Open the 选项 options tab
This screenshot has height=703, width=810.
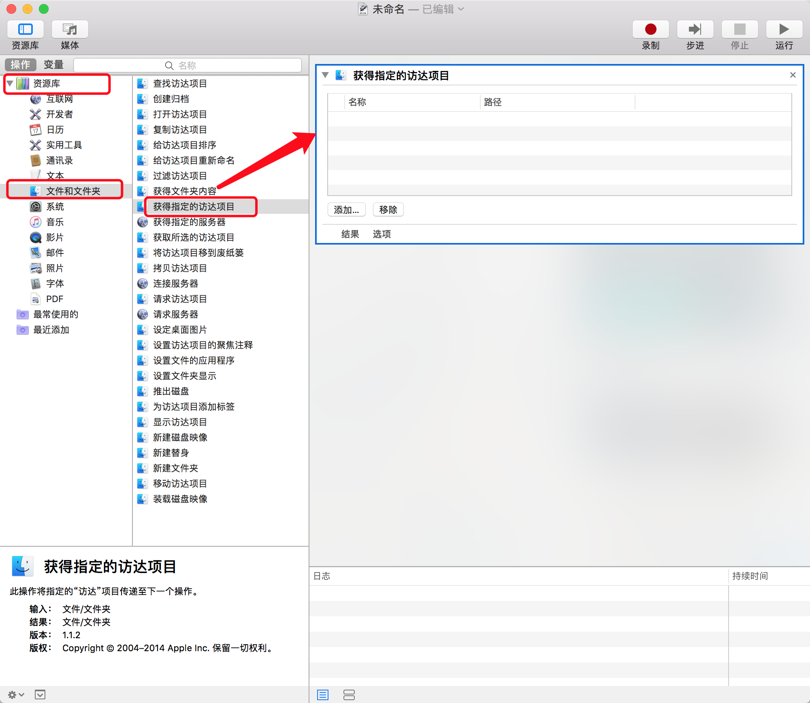[x=382, y=234]
